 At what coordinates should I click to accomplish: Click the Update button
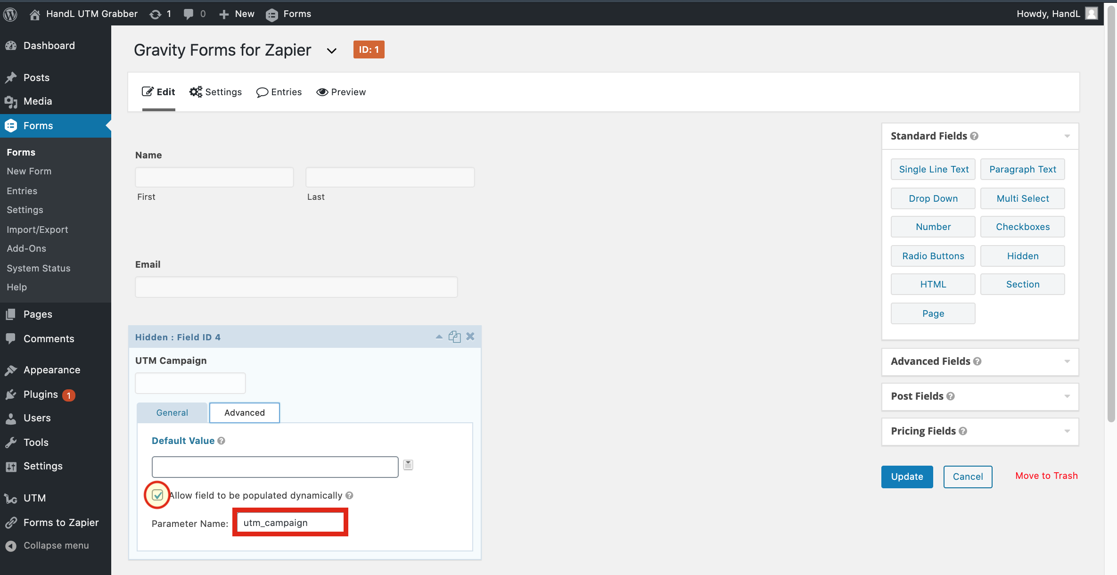(906, 476)
